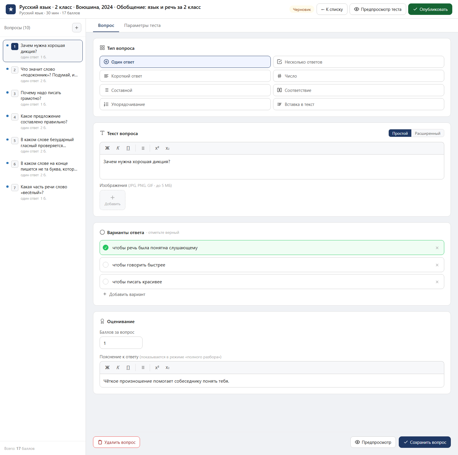
Task: Delete the option «чтобы писать красивее»
Action: pos(437,282)
